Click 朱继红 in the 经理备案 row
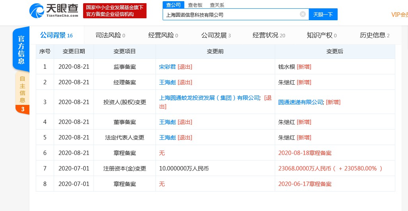408x211 pixels. (x=286, y=82)
